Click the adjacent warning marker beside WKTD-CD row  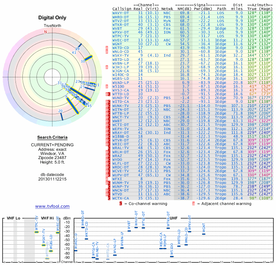[107, 48]
